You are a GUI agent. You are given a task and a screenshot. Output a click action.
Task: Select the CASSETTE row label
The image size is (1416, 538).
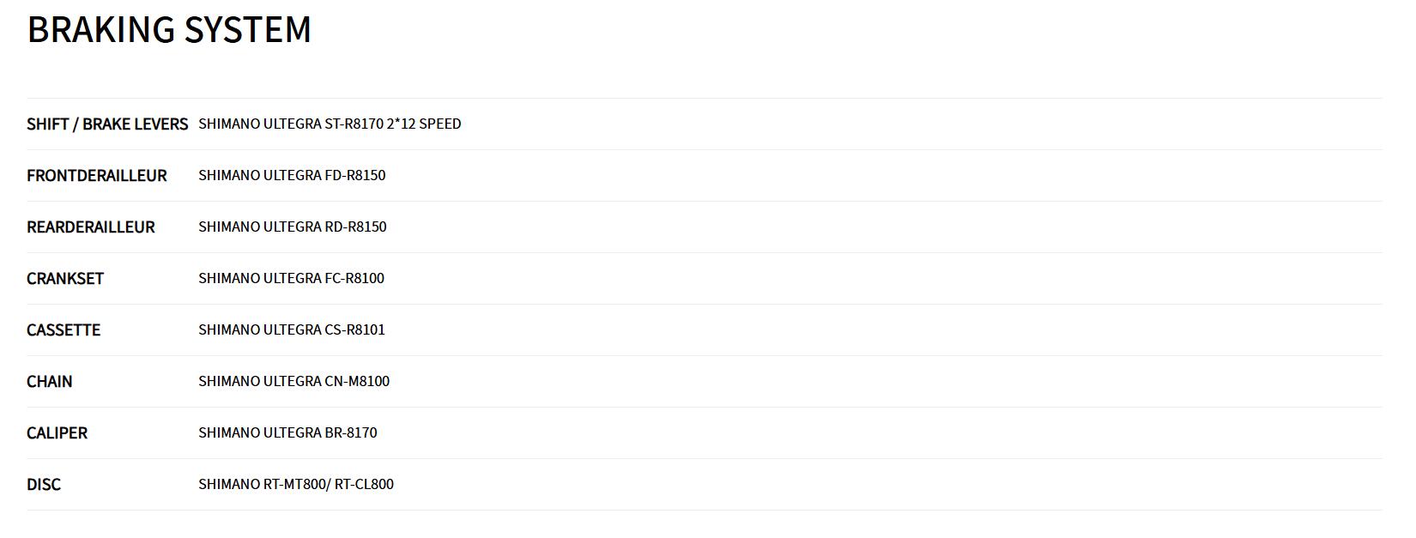(x=64, y=330)
